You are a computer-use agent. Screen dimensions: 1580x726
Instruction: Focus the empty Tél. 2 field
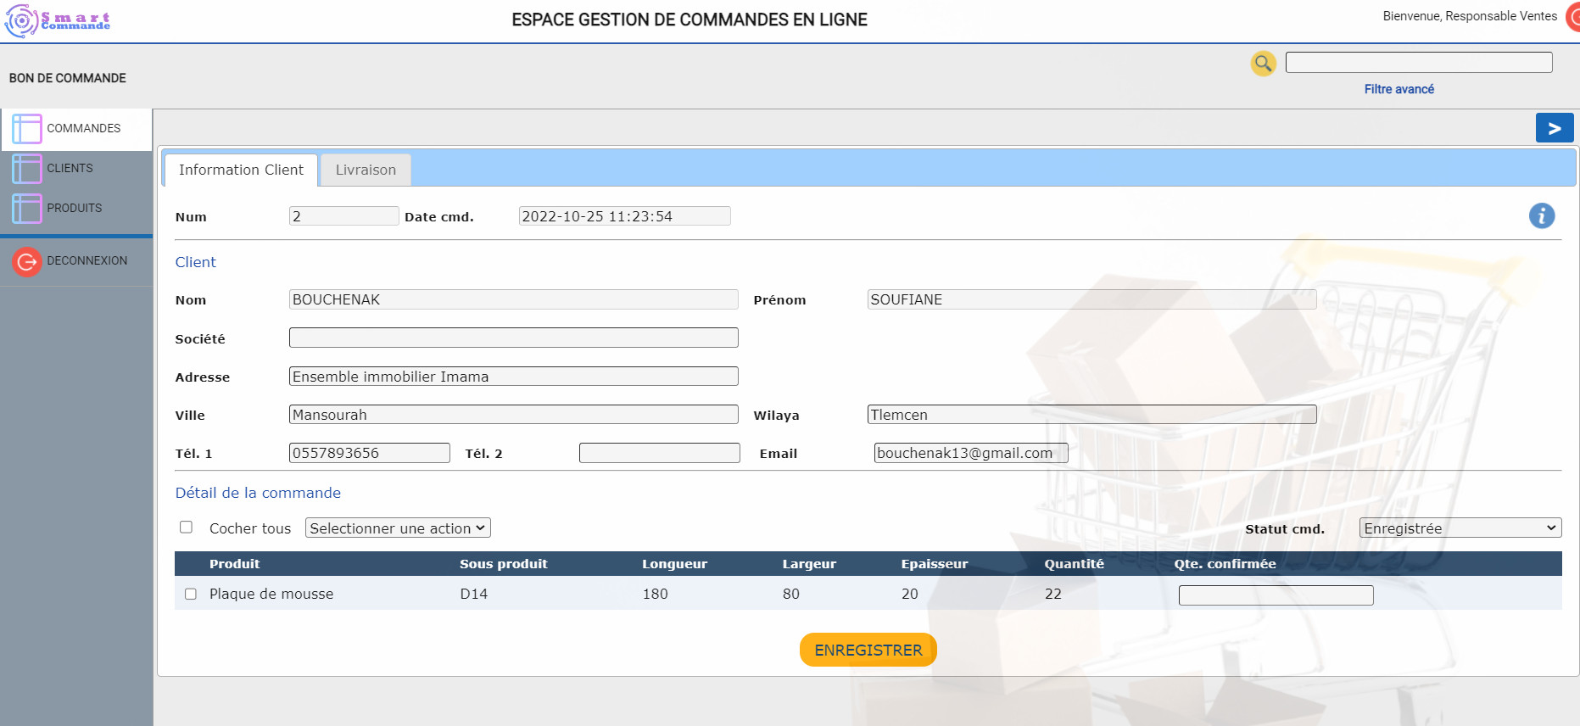click(x=659, y=453)
